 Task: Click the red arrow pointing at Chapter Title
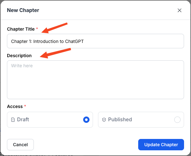pyautogui.click(x=54, y=28)
